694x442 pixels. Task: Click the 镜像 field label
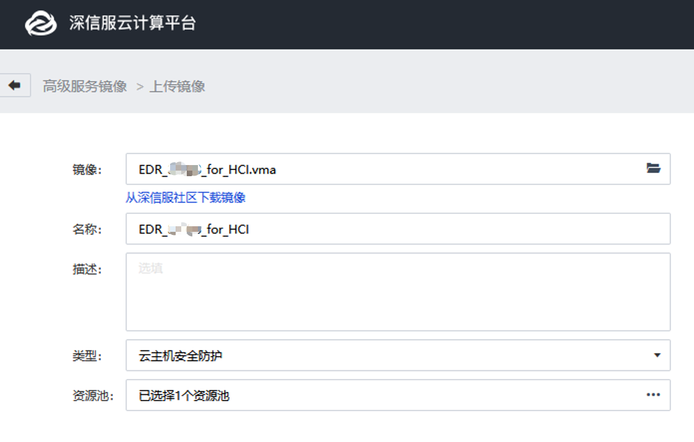tap(87, 169)
